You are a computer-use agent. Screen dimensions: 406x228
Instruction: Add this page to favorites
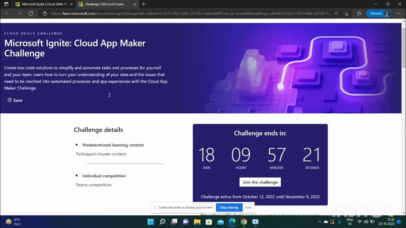346,13
